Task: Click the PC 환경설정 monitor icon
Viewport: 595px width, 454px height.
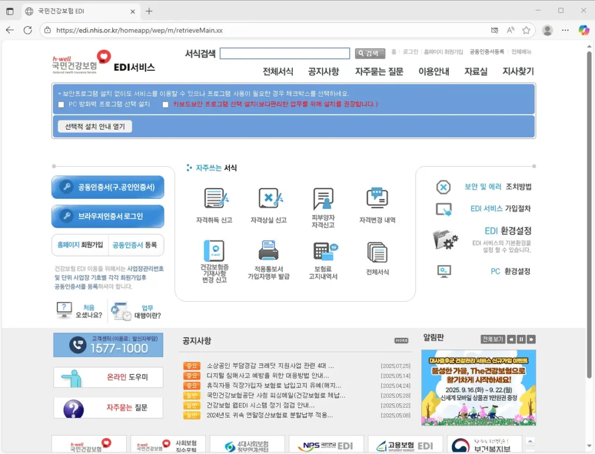Action: pos(444,271)
